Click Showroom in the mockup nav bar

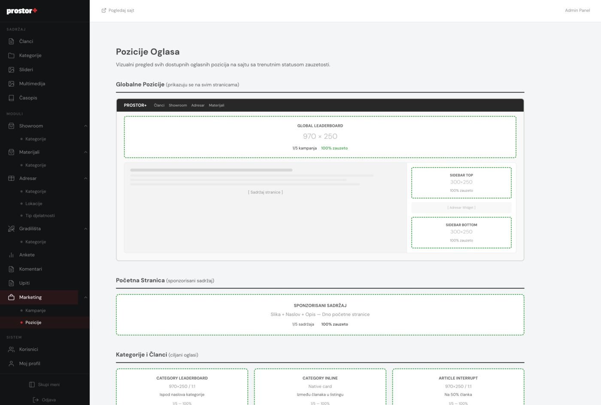point(178,105)
